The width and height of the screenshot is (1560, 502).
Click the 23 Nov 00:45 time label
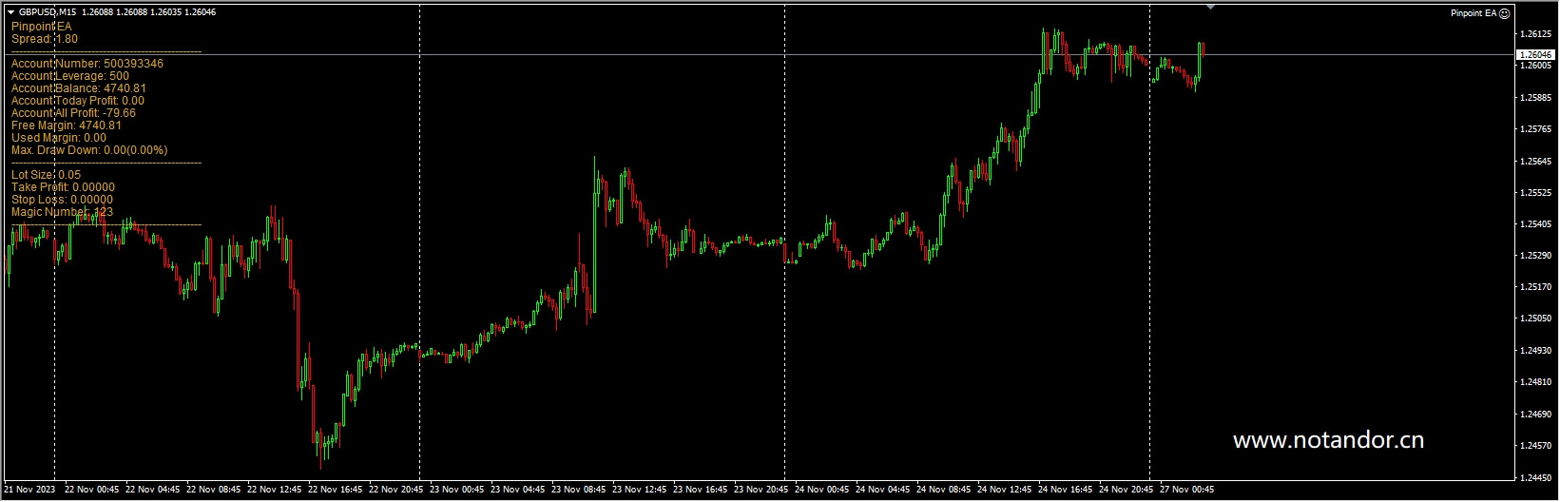tap(456, 490)
